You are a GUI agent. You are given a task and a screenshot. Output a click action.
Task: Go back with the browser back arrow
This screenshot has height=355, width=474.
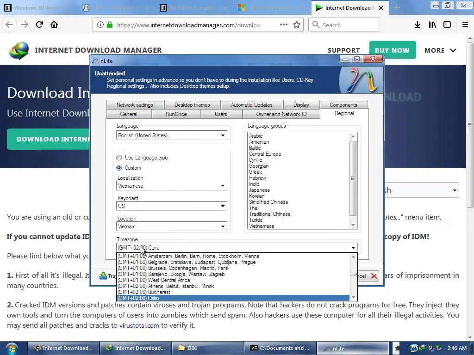[x=9, y=25]
